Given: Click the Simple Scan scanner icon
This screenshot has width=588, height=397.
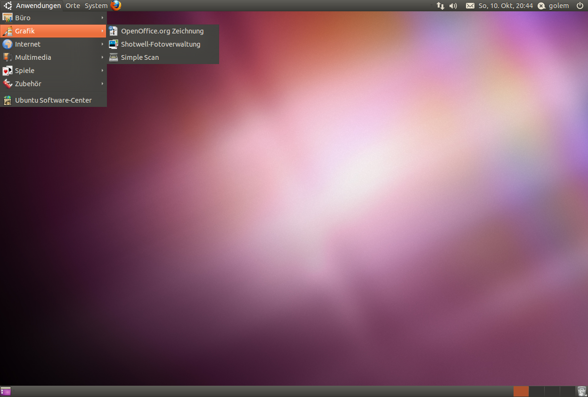Looking at the screenshot, I should [114, 57].
